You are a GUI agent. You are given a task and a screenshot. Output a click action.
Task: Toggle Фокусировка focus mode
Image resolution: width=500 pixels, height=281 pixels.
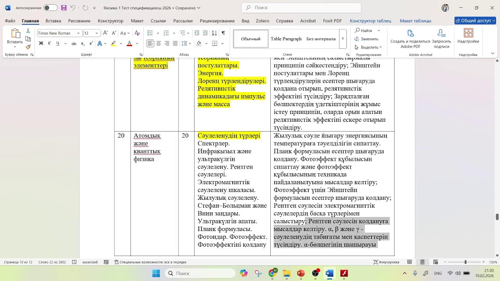386,262
